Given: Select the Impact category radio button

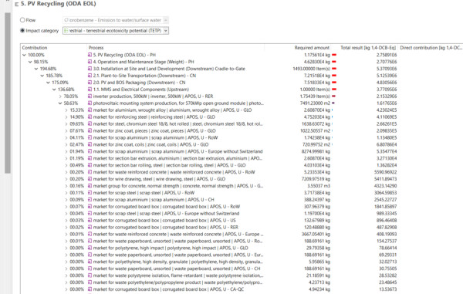Looking at the screenshot, I should click(22, 30).
